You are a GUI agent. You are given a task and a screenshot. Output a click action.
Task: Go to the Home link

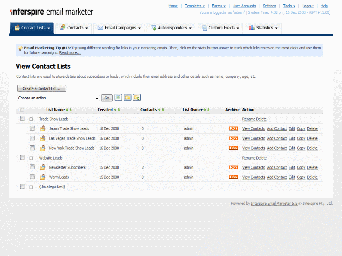click(173, 6)
